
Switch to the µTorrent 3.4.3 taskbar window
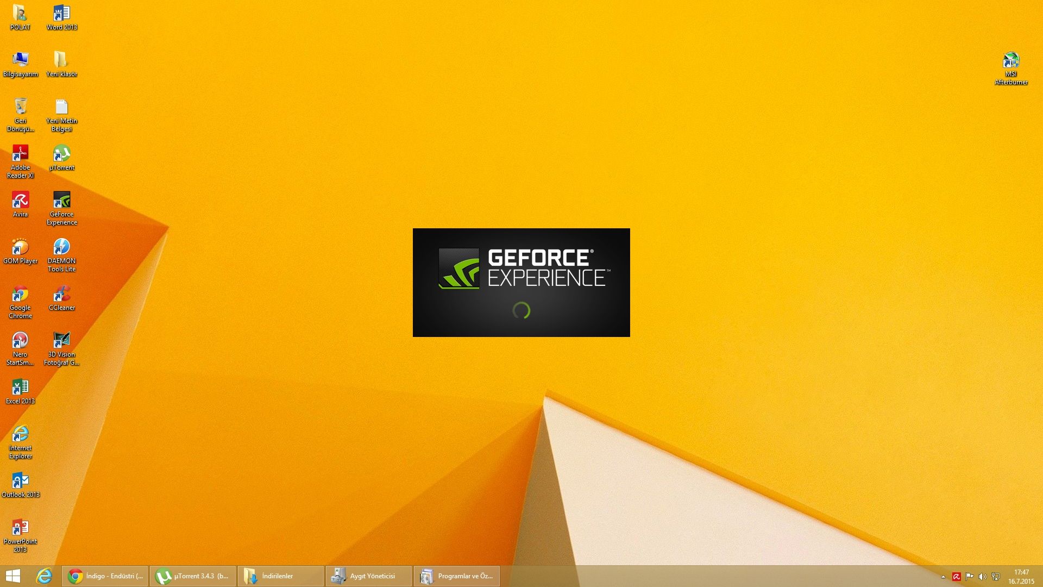[193, 576]
